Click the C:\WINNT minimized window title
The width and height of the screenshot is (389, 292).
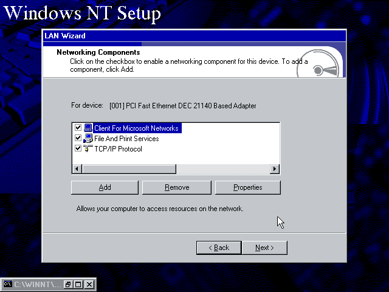pyautogui.click(x=37, y=284)
